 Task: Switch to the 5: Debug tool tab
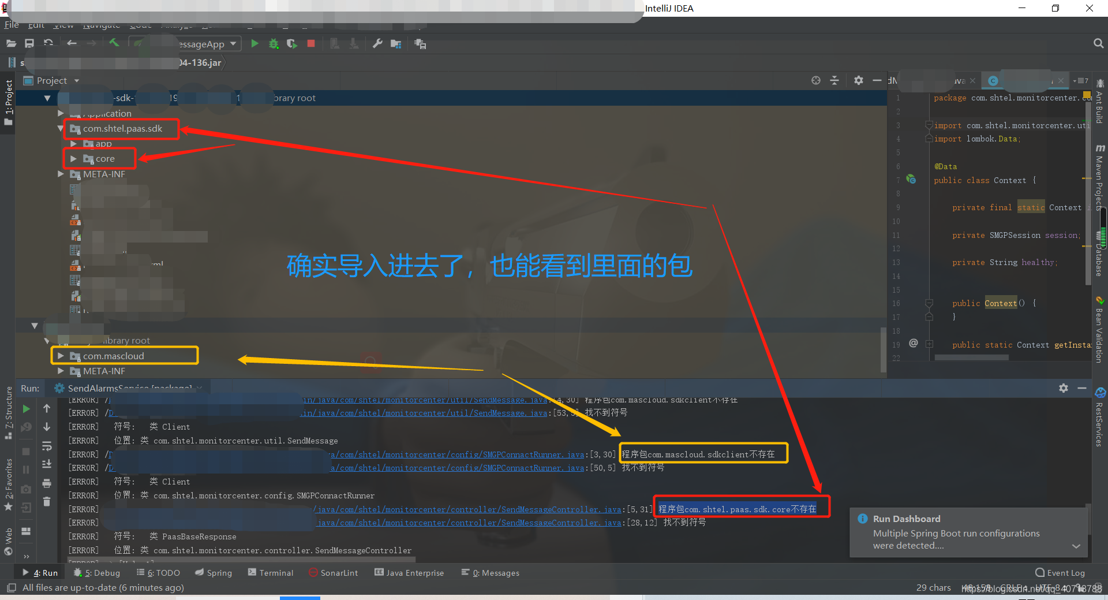(x=97, y=573)
